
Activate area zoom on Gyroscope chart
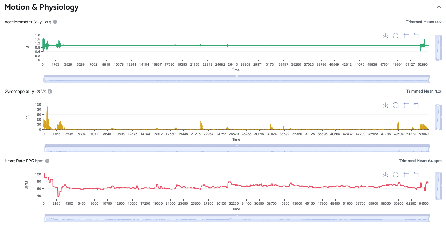click(406, 105)
